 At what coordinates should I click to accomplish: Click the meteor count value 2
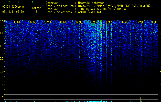(36, 12)
